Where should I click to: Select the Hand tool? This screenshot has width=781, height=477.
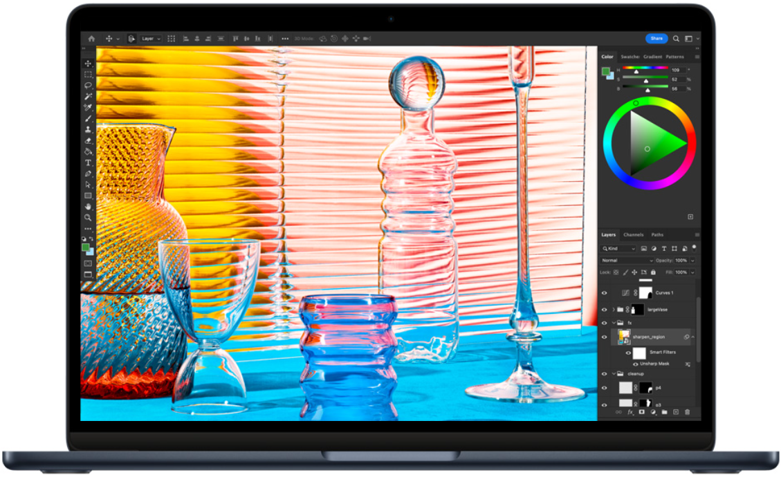(x=88, y=207)
